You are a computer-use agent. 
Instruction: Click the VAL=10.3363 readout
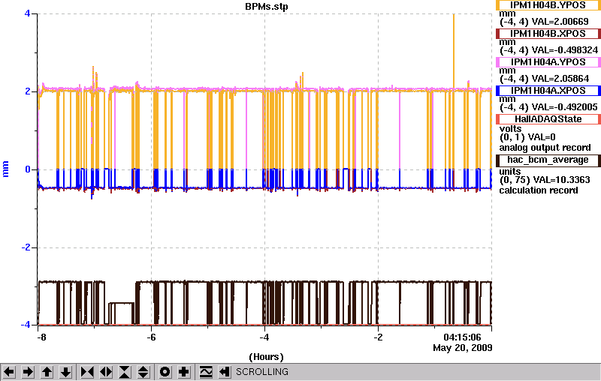tap(563, 180)
